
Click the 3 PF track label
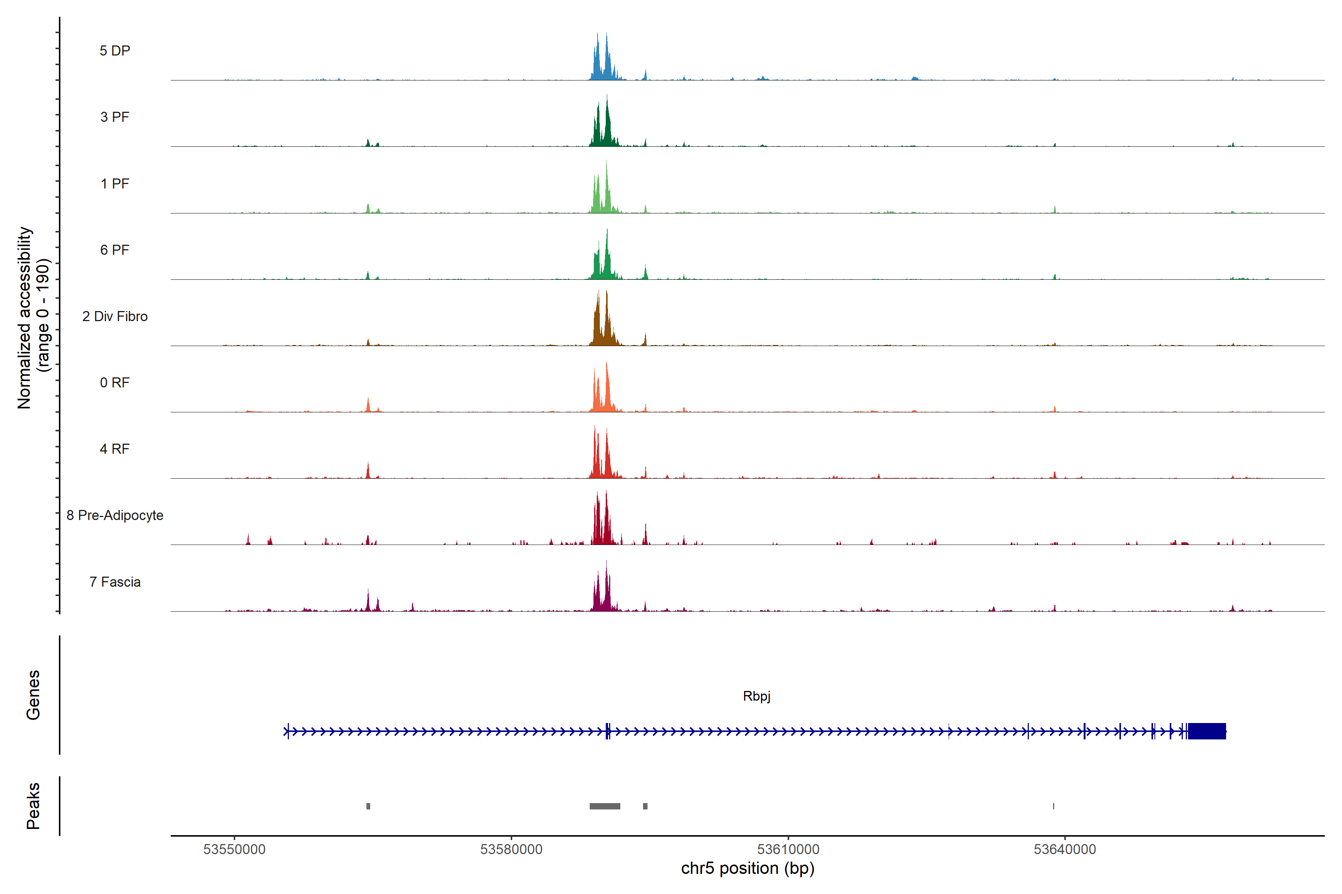(x=115, y=117)
